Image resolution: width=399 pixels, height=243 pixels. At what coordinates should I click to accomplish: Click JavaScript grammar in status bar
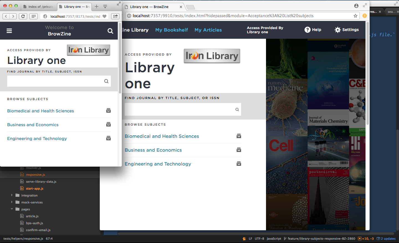point(274,239)
